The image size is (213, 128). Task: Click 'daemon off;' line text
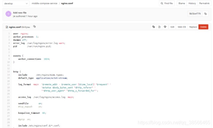pyautogui.click(x=20, y=40)
